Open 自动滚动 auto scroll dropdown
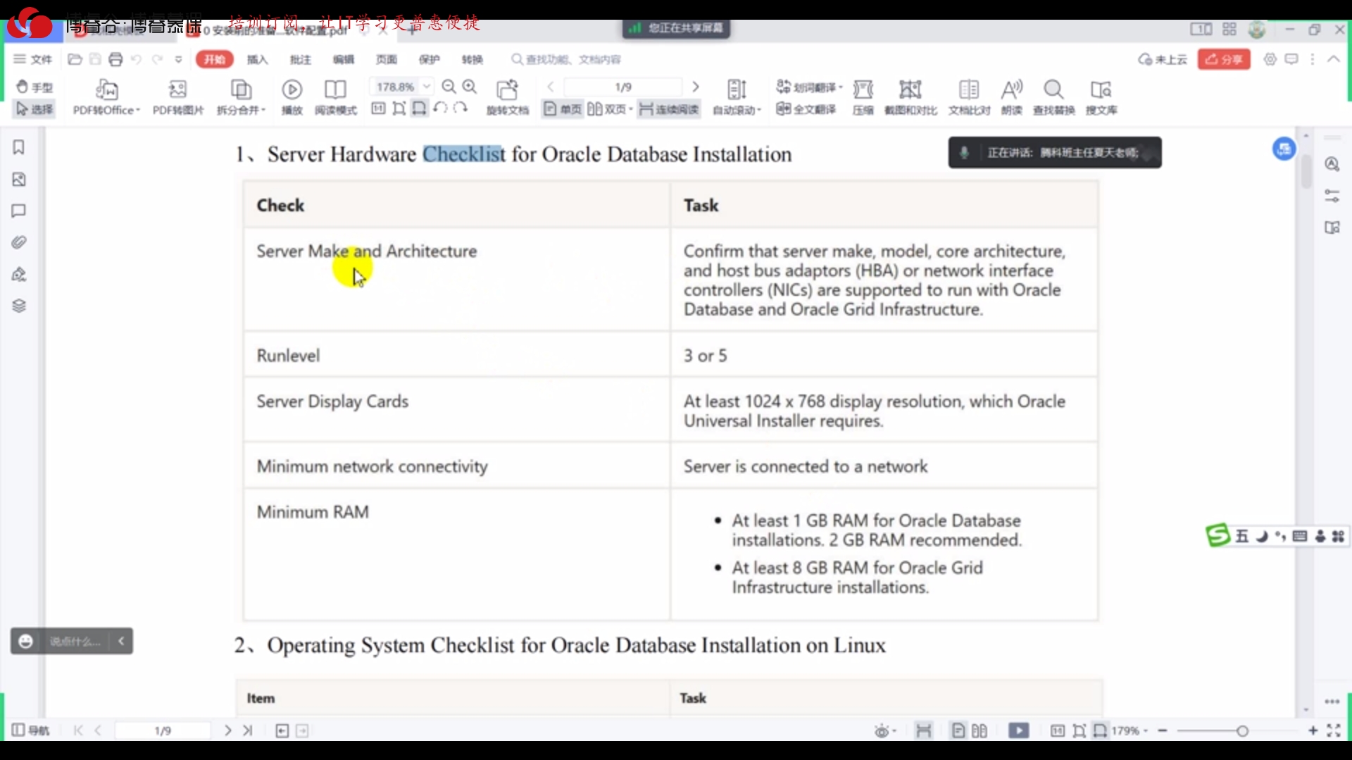Viewport: 1352px width, 760px height. tap(737, 97)
